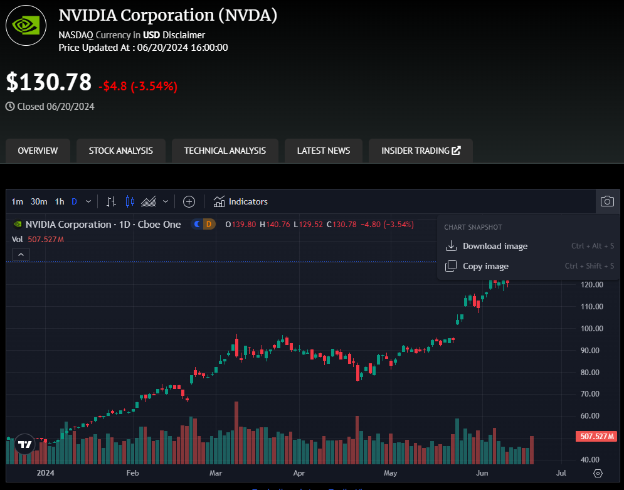Open chart settings gear at axis corner

click(598, 473)
